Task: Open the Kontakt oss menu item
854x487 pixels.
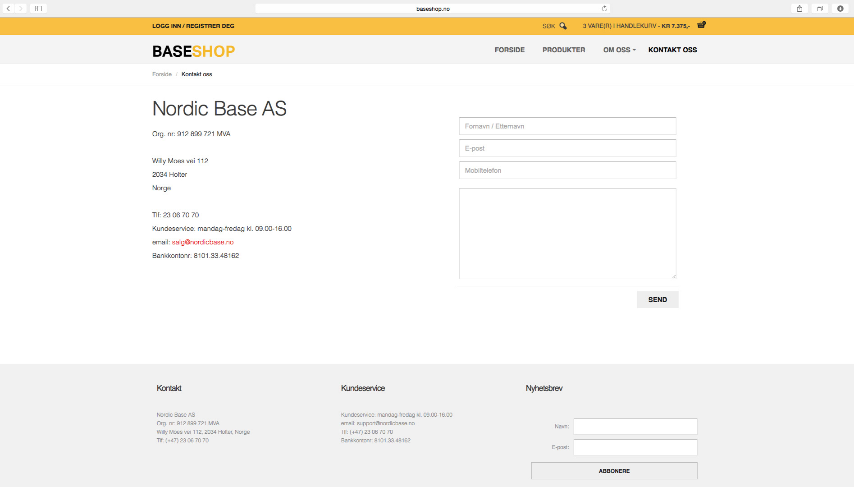Action: pos(672,50)
